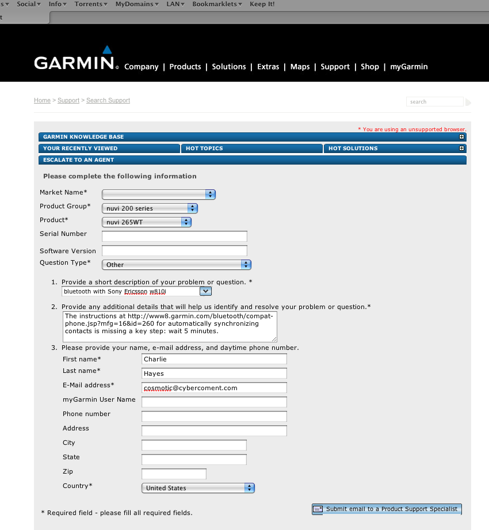
Task: Open the Torrents bookmarks folder
Action: coord(91,4)
